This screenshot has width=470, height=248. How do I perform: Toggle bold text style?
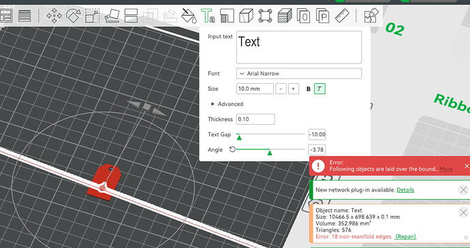coord(309,89)
